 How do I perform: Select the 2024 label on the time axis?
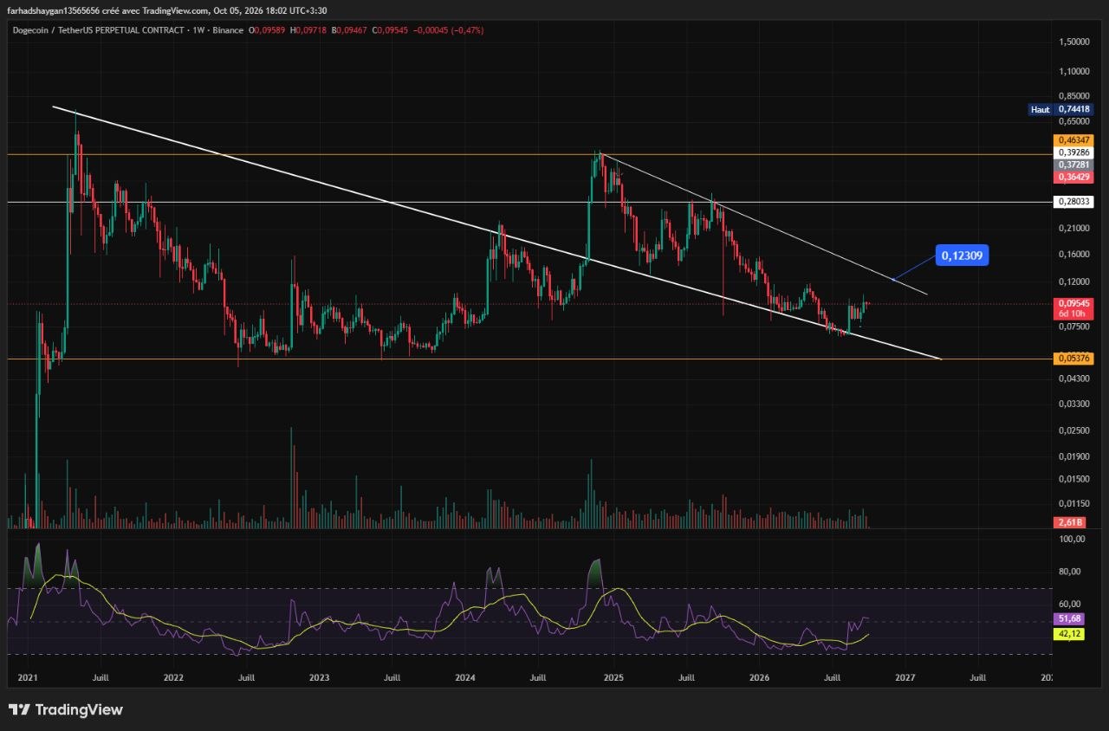pos(465,677)
